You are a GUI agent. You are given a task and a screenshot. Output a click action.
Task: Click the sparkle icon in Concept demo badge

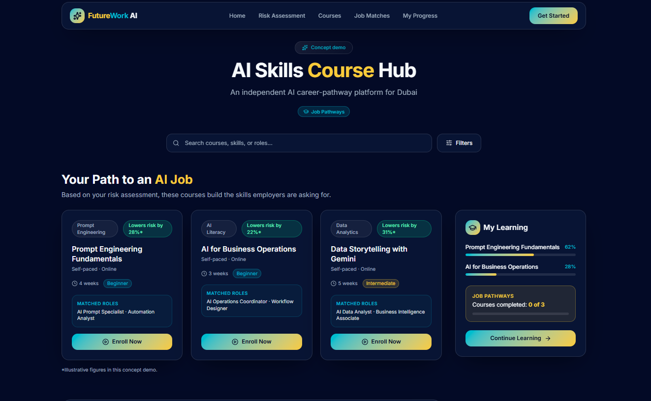[305, 48]
